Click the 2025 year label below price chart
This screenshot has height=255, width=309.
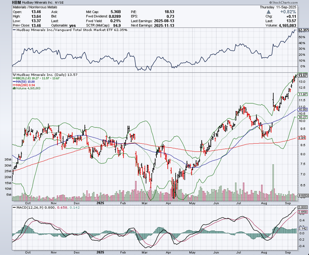click(100, 203)
